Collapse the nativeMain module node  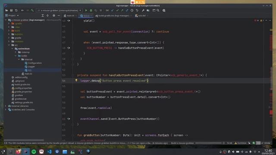point(12,49)
